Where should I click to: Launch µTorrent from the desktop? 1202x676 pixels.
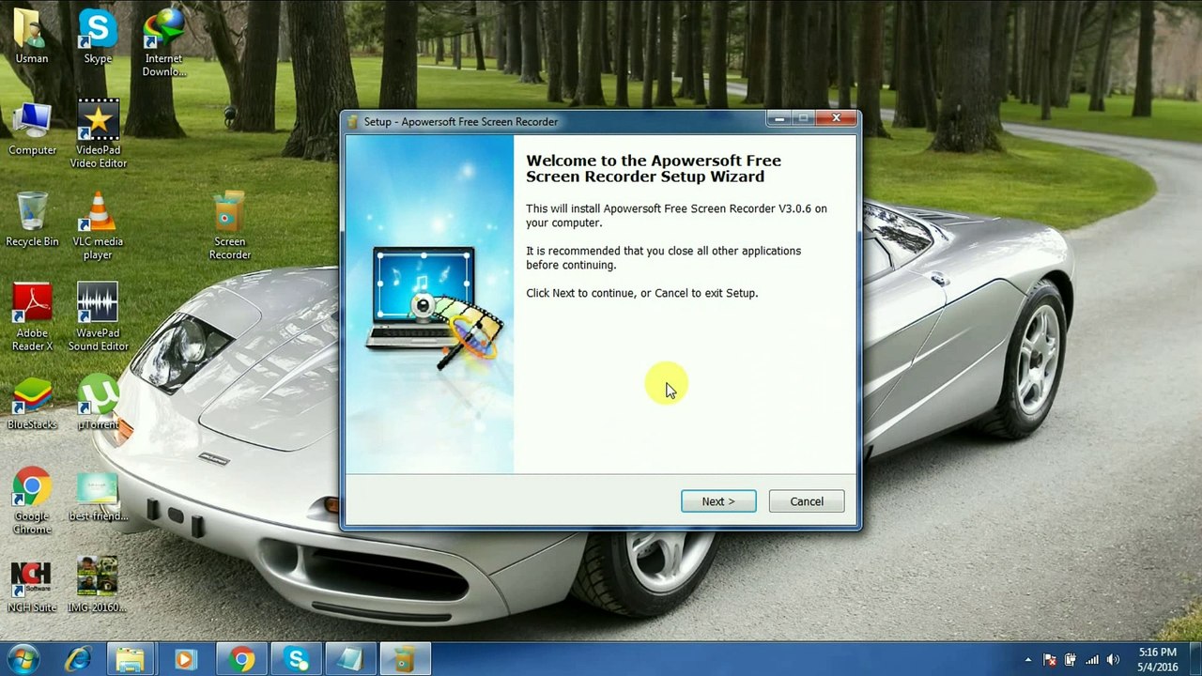(98, 403)
